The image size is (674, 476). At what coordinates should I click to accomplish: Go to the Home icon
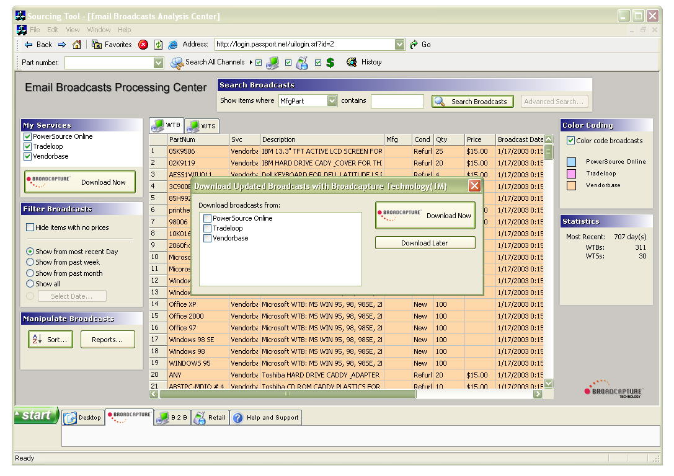(x=77, y=45)
